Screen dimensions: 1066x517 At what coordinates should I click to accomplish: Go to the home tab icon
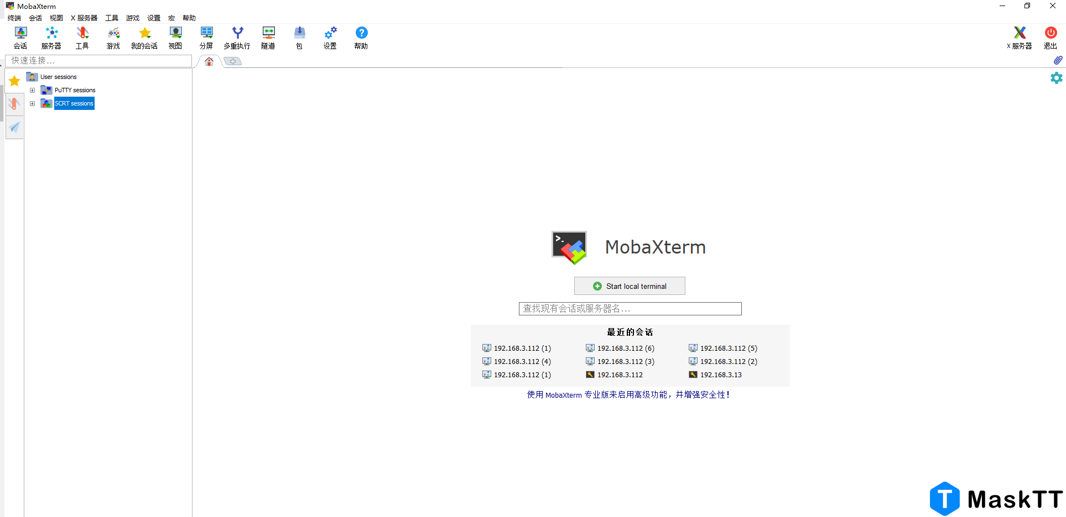209,61
